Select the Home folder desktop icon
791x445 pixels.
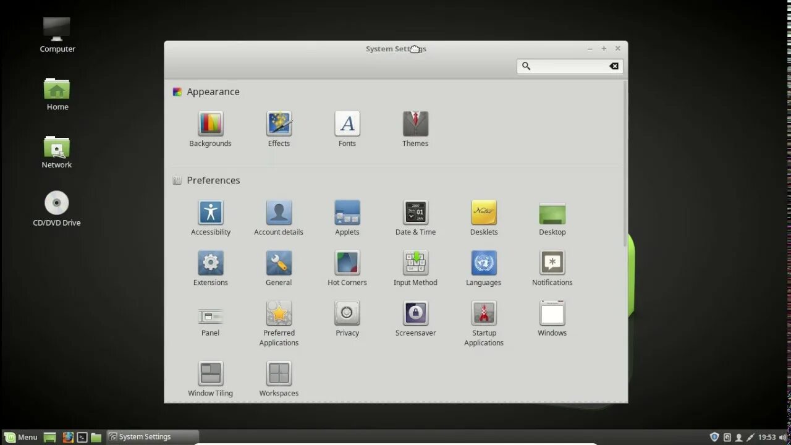[x=57, y=94]
